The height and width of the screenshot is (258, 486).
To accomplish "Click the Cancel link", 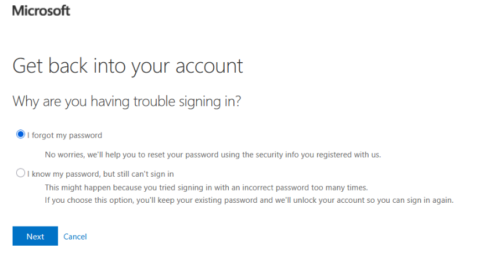I will (75, 236).
